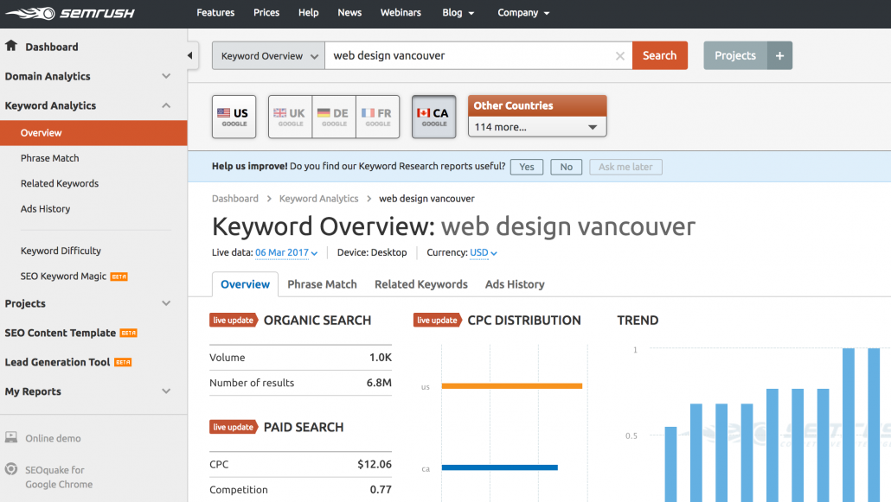891x502 pixels.
Task: Open Prices in top navigation
Action: 266,12
